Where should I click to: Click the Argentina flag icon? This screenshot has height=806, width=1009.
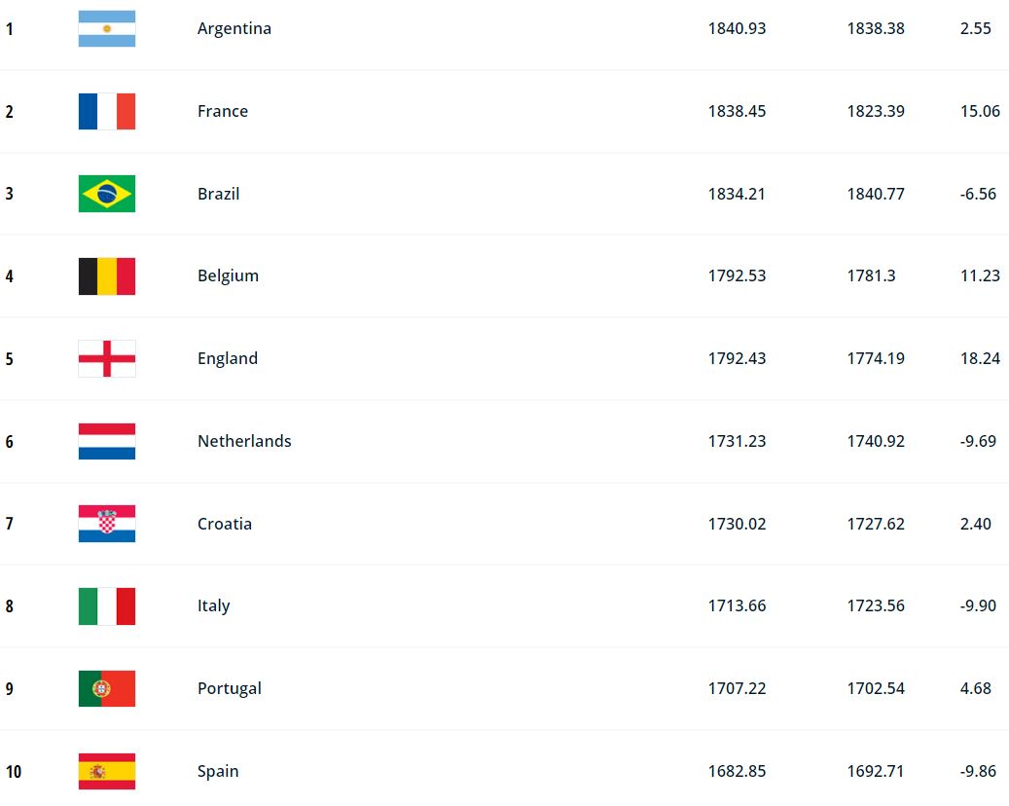pyautogui.click(x=107, y=29)
